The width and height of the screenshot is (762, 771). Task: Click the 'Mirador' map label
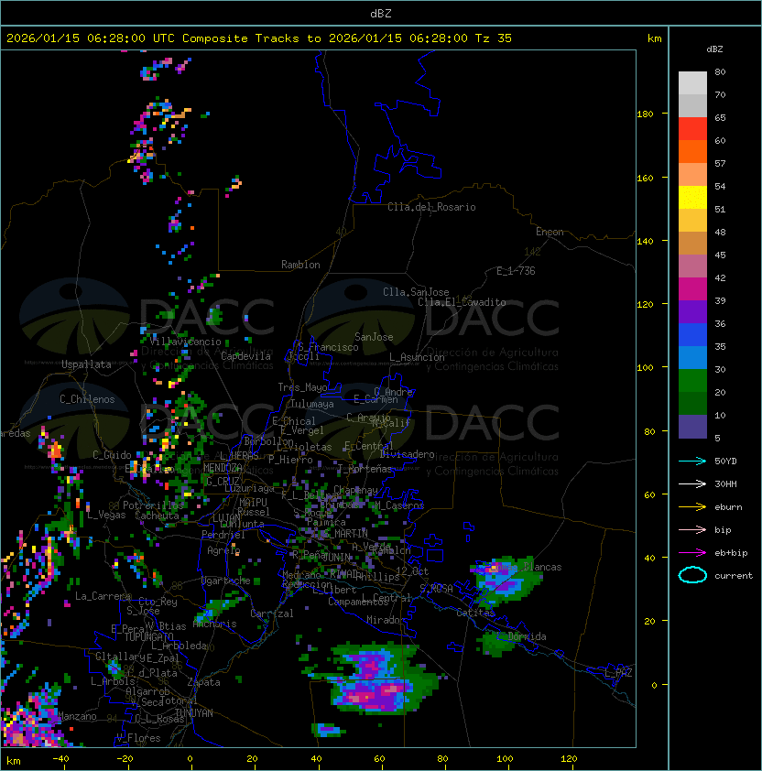tap(386, 620)
